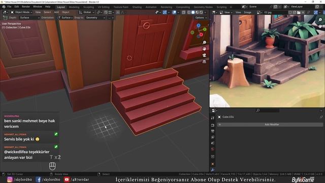Open the Help menu
The width and height of the screenshot is (325, 183).
(48, 7)
